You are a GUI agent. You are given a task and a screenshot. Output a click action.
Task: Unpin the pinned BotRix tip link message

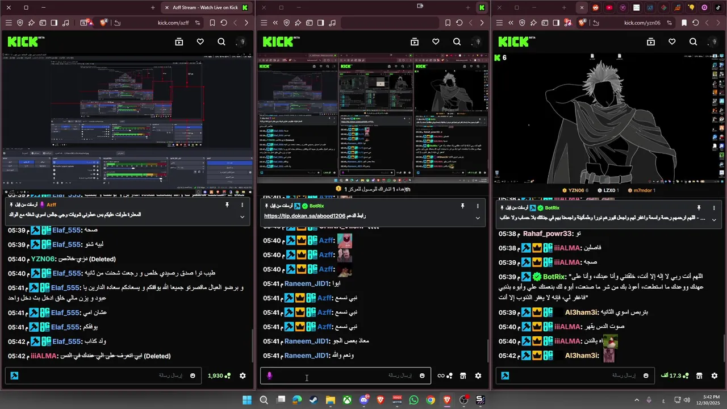[462, 206]
